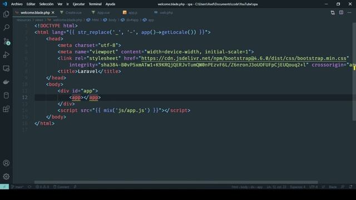Click the Laravel title text in code
Screen dimensions: 356x200
(x=88, y=72)
